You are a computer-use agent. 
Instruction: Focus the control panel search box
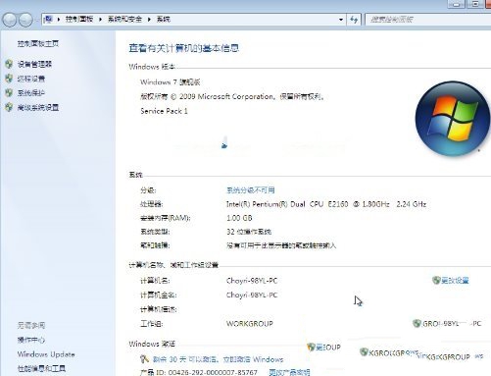427,20
